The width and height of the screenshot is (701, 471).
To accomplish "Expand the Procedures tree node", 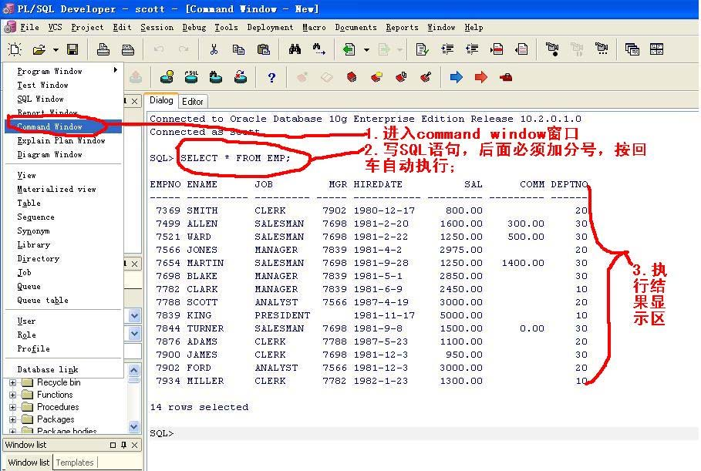I will tap(12, 407).
